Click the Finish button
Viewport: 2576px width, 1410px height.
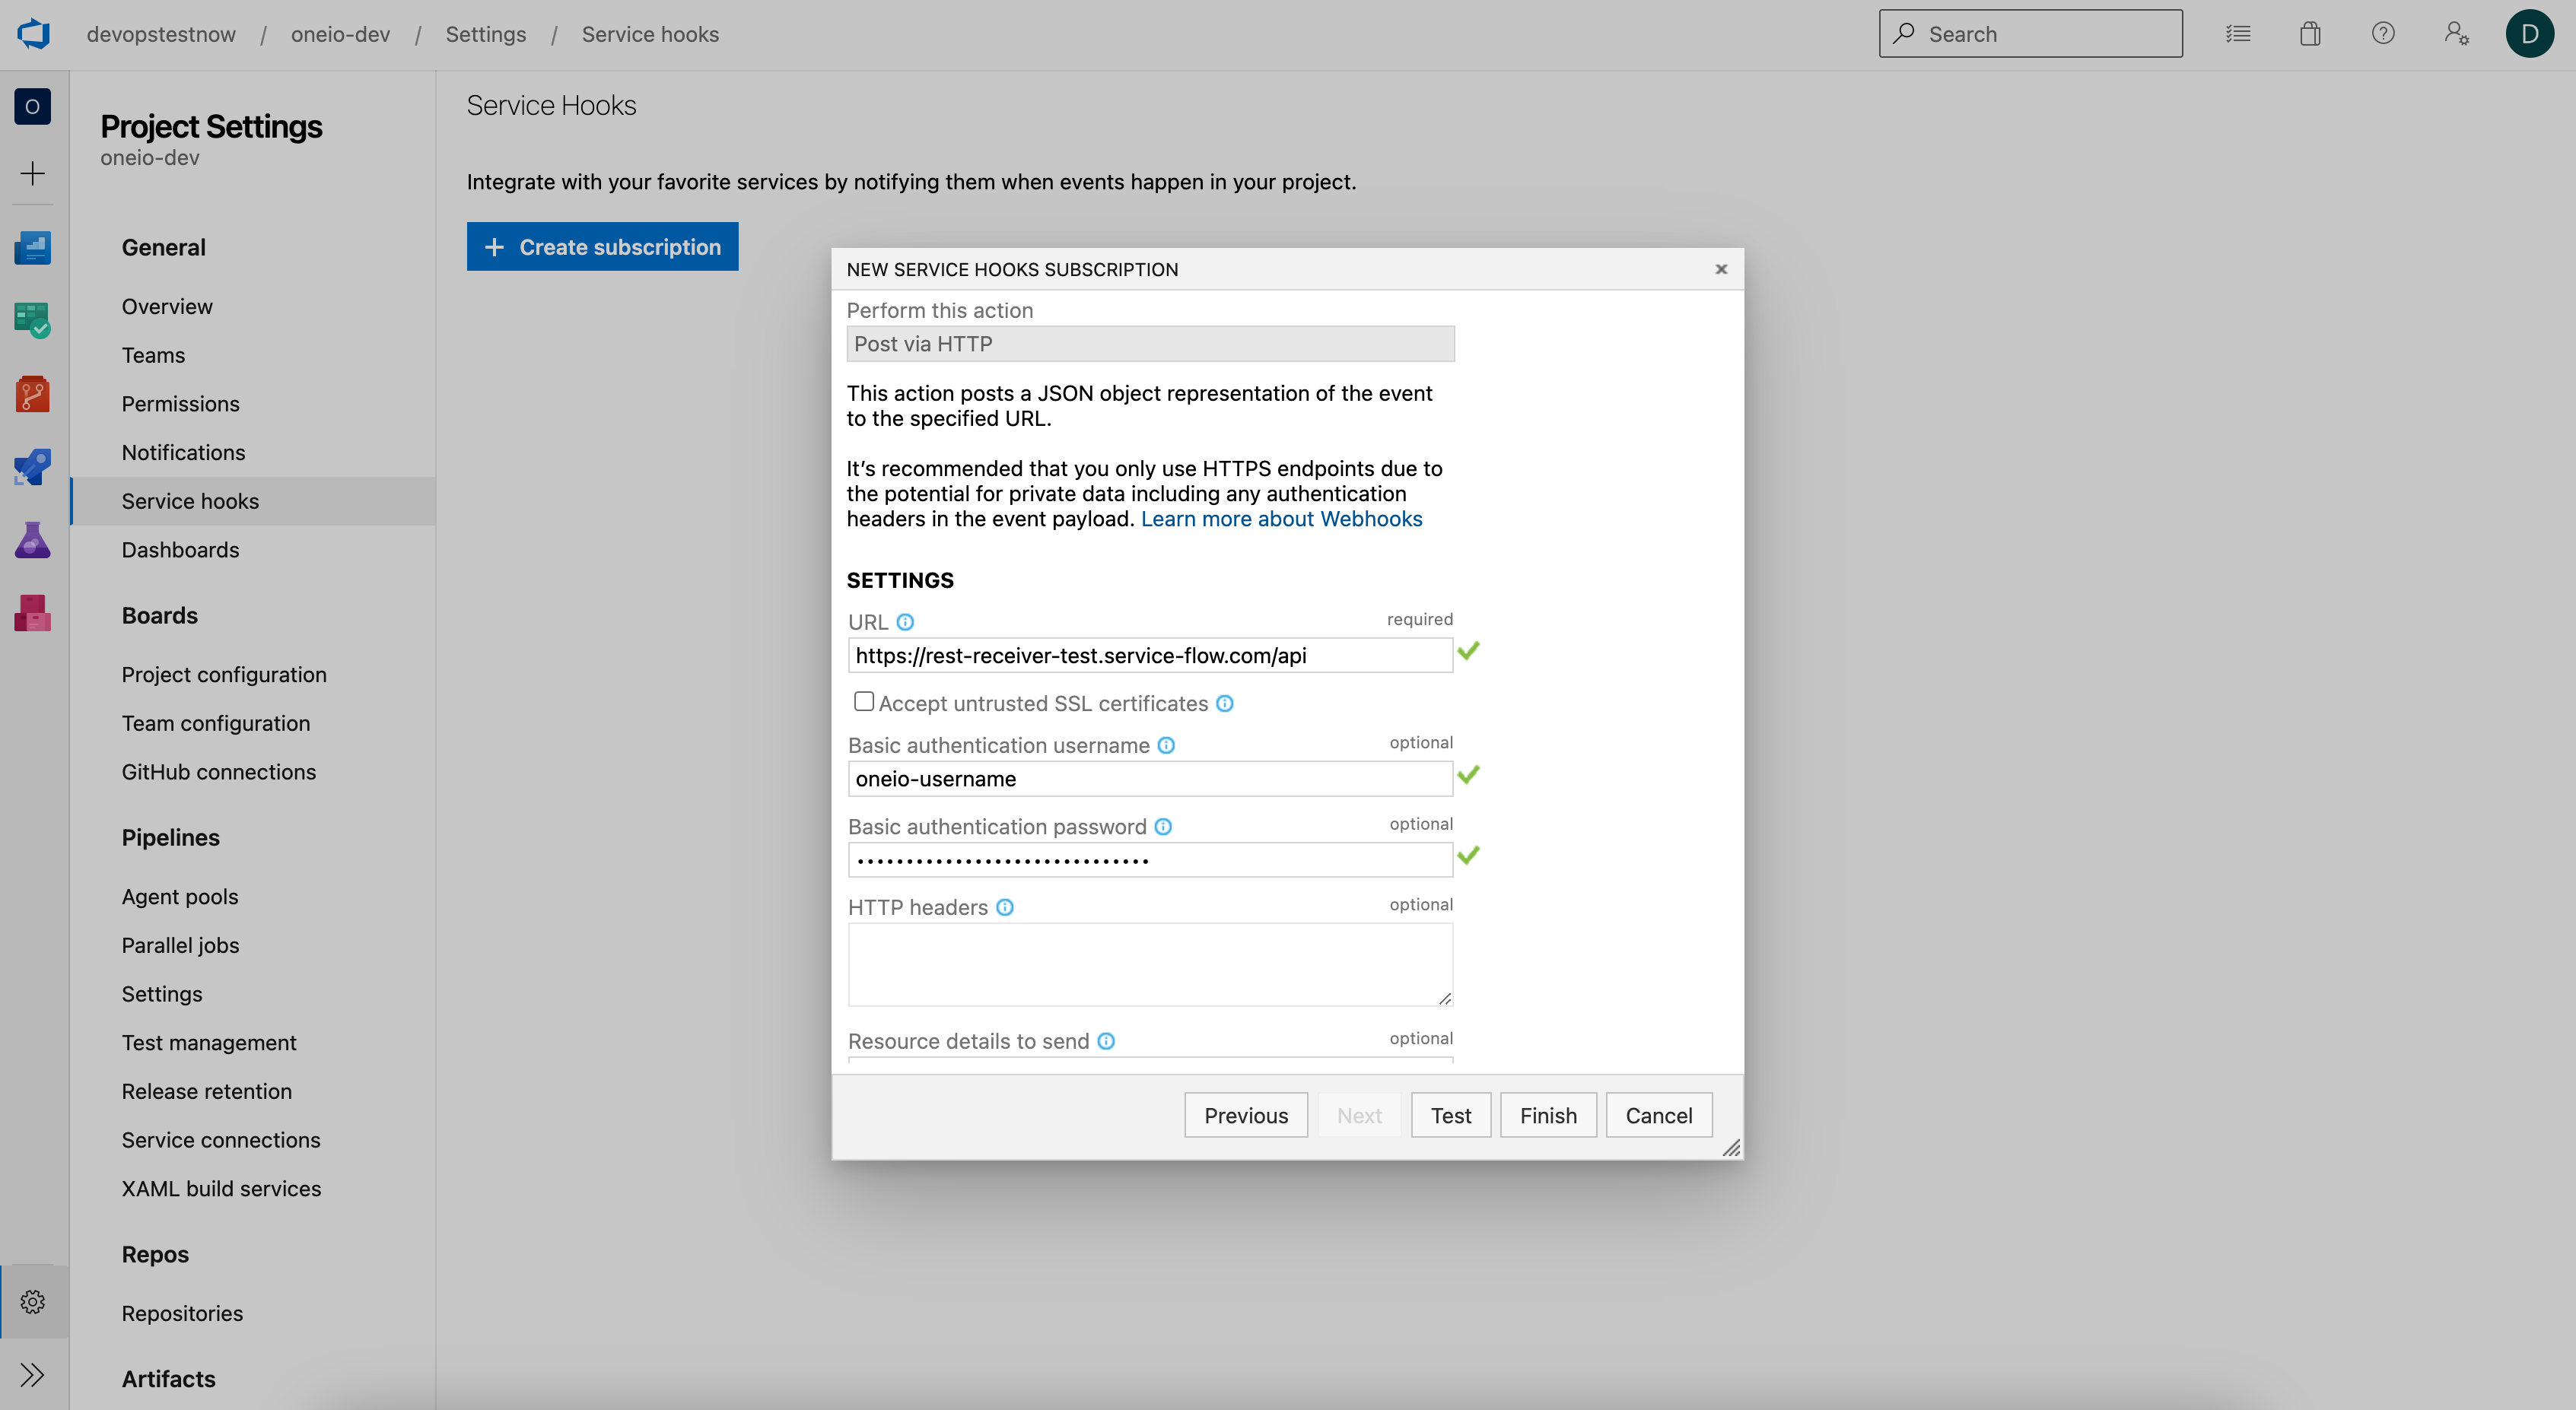[1548, 1115]
